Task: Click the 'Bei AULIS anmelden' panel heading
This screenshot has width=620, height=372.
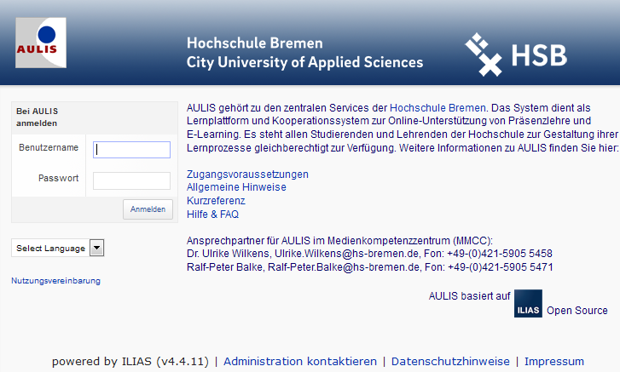Action: (x=38, y=117)
